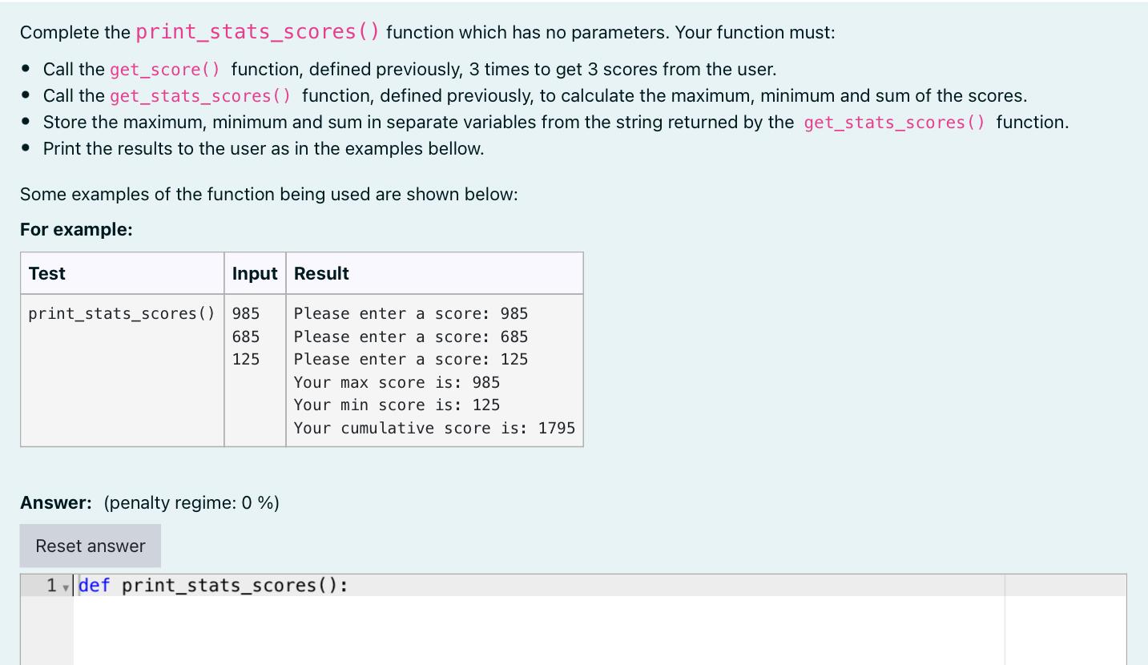Select the def keyword in the editor
The image size is (1148, 665).
coord(94,586)
